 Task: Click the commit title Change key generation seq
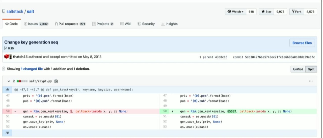31,42
